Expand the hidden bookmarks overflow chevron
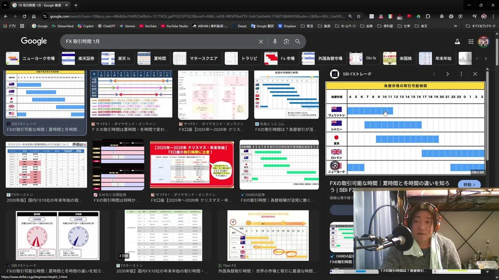Image resolution: width=499 pixels, height=280 pixels. point(455,26)
